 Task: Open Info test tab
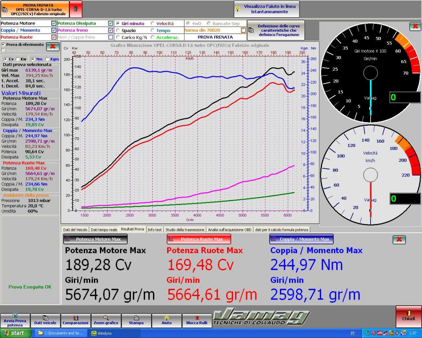[155, 230]
